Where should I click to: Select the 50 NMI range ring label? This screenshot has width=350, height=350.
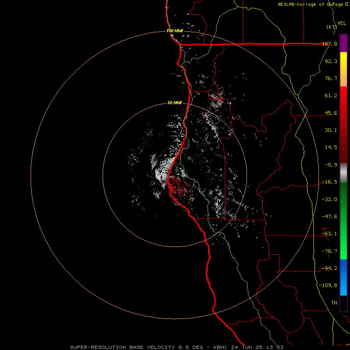pos(175,103)
